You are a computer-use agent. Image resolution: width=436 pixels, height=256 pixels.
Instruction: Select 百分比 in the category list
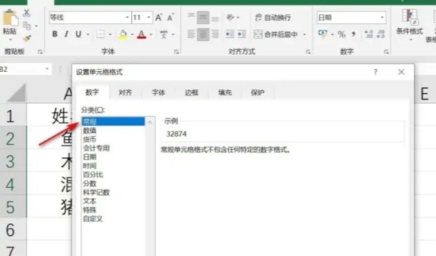[113, 175]
